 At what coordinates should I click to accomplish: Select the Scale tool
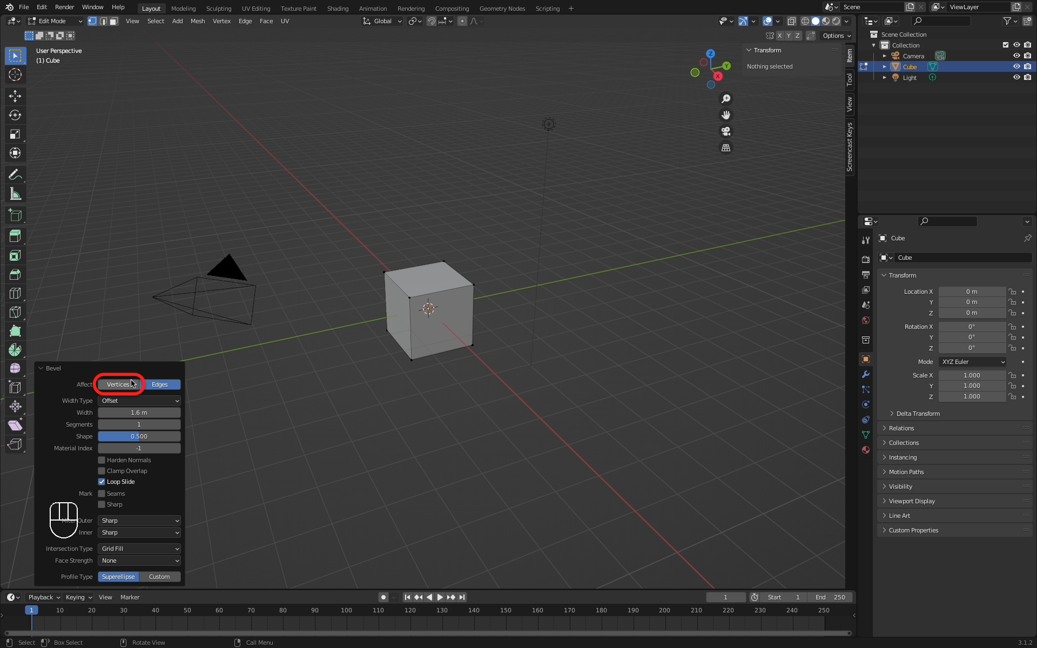tap(15, 134)
